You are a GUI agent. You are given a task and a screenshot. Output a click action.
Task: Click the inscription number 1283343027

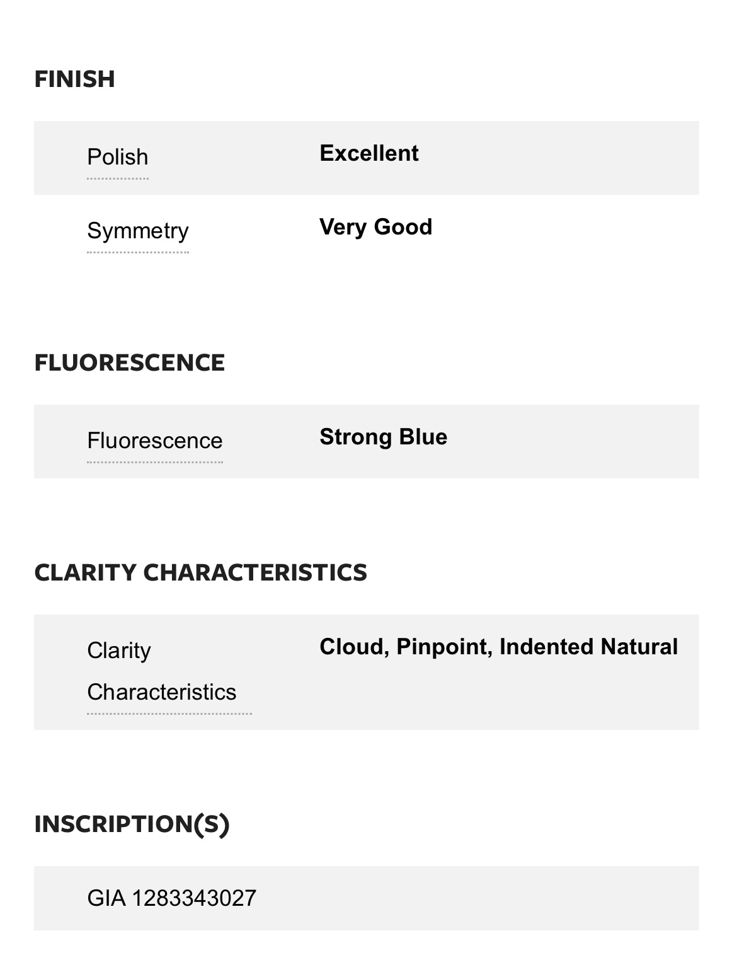(194, 898)
